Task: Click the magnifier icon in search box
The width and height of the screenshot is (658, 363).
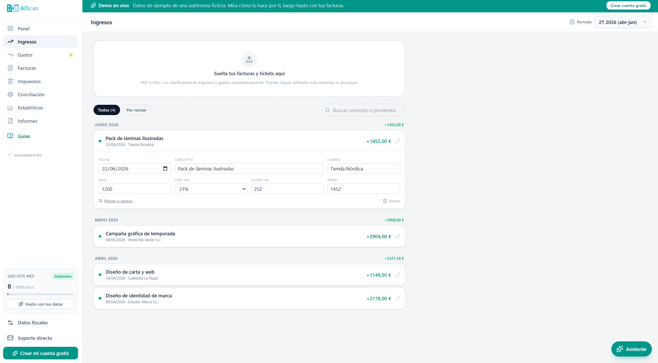Action: (x=328, y=110)
